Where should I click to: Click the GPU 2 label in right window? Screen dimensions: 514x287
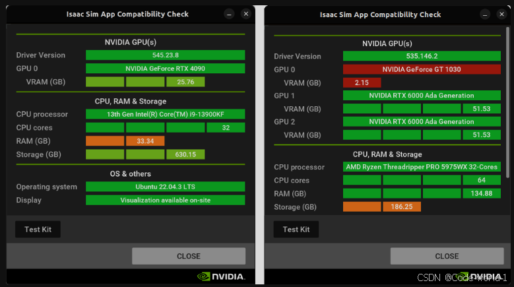tap(284, 122)
